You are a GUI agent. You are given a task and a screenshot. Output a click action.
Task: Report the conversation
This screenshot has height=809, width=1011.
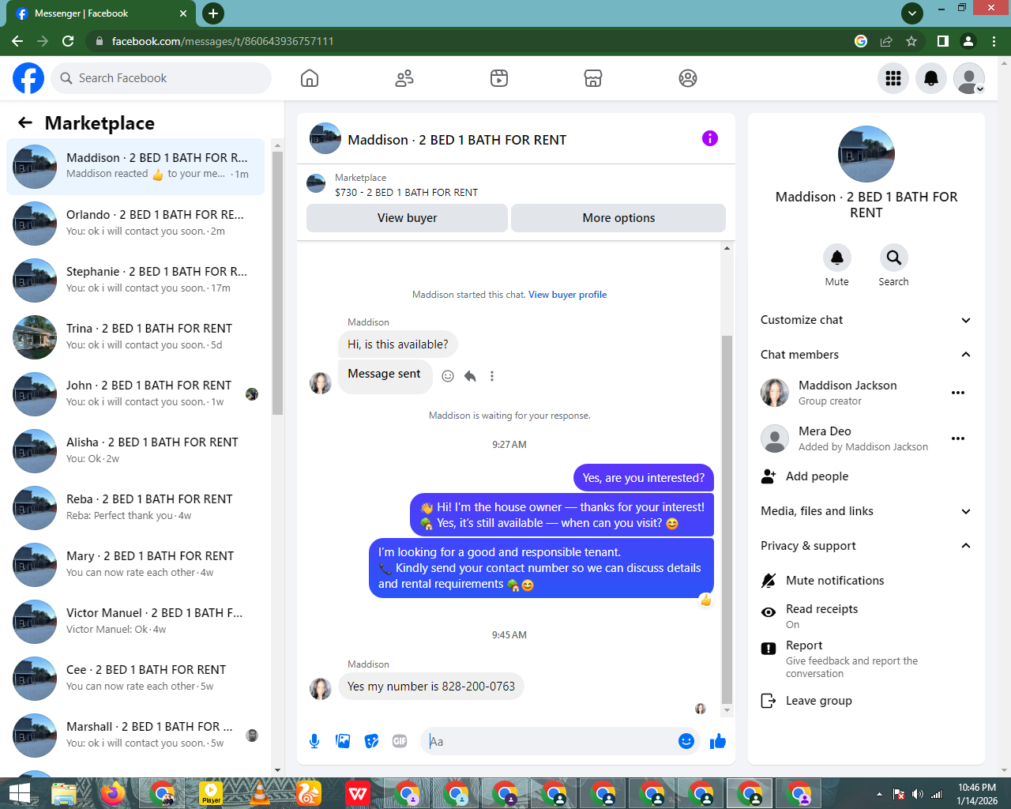(866, 659)
